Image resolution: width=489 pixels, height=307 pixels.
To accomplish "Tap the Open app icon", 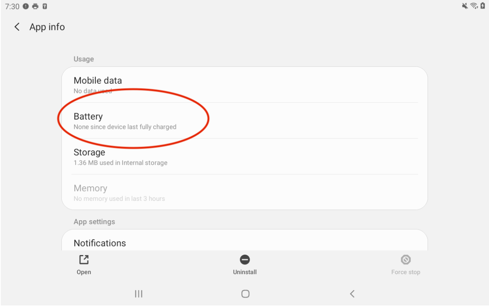I will (x=84, y=260).
